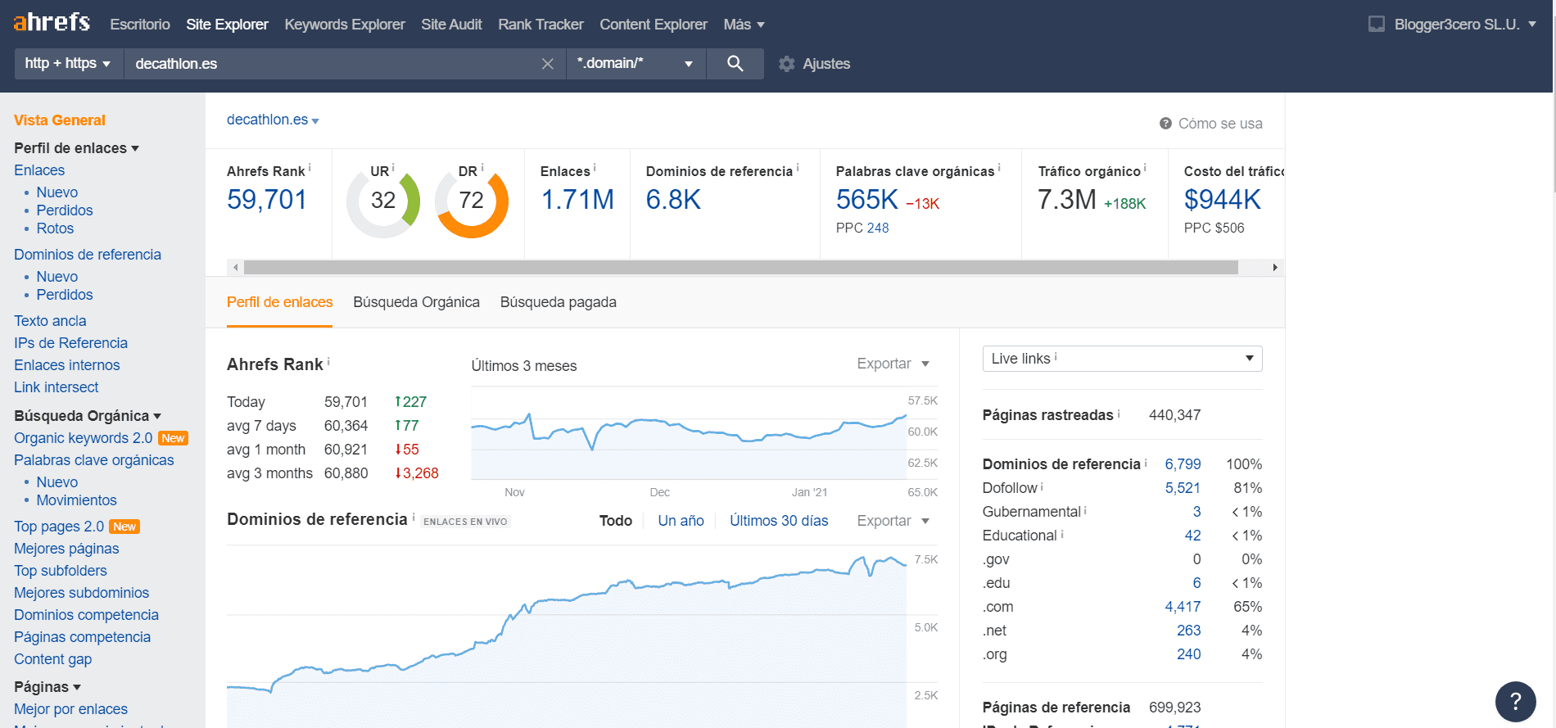Click the Cómo se usa help icon
This screenshot has height=728, width=1556.
point(1165,124)
